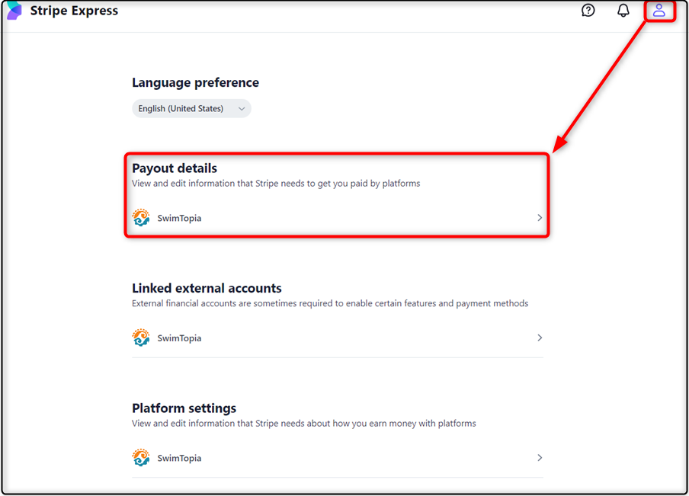The image size is (689, 496).
Task: Click the Platform settings heading
Action: pos(184,408)
